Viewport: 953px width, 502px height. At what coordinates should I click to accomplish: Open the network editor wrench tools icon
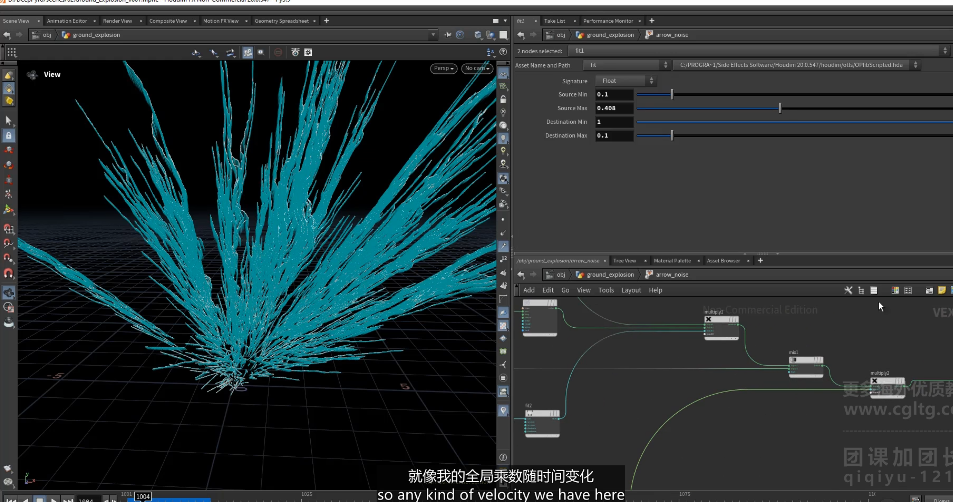click(848, 290)
